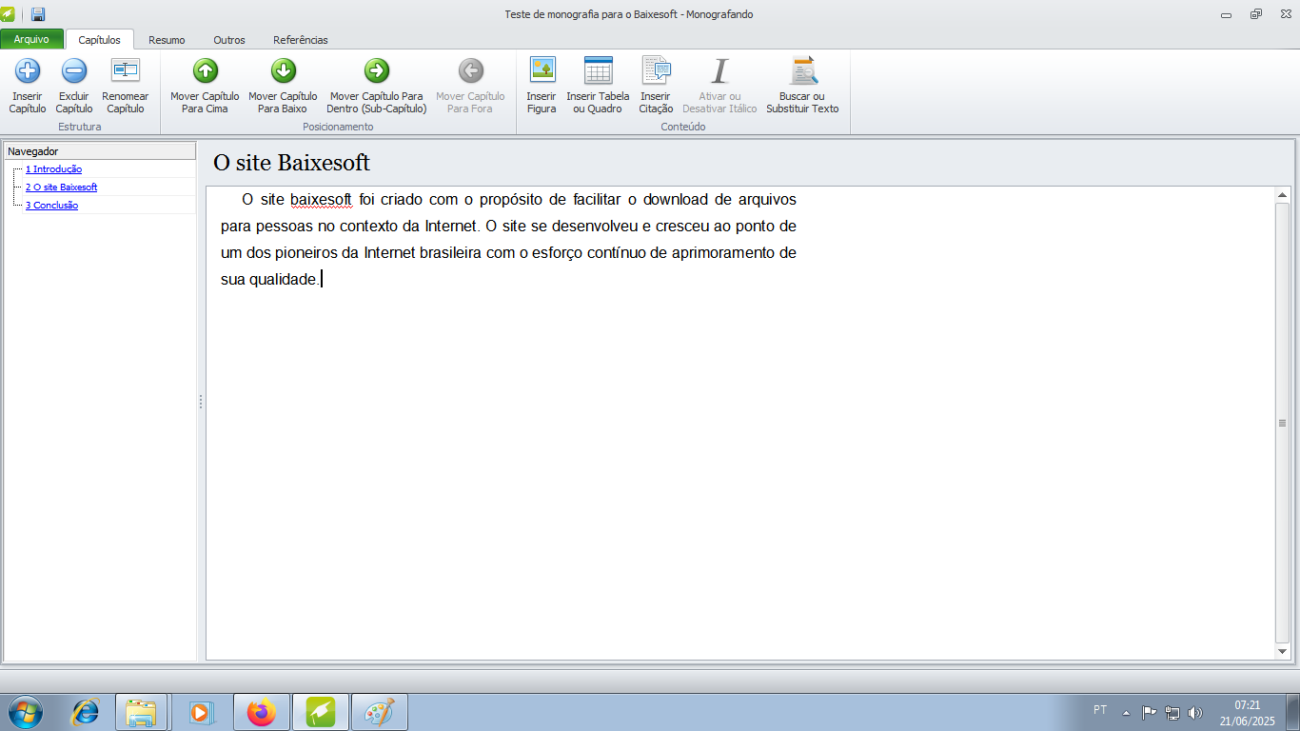This screenshot has width=1300, height=731.
Task: Open chapter 3 Conclusão in navigator
Action: pyautogui.click(x=51, y=206)
